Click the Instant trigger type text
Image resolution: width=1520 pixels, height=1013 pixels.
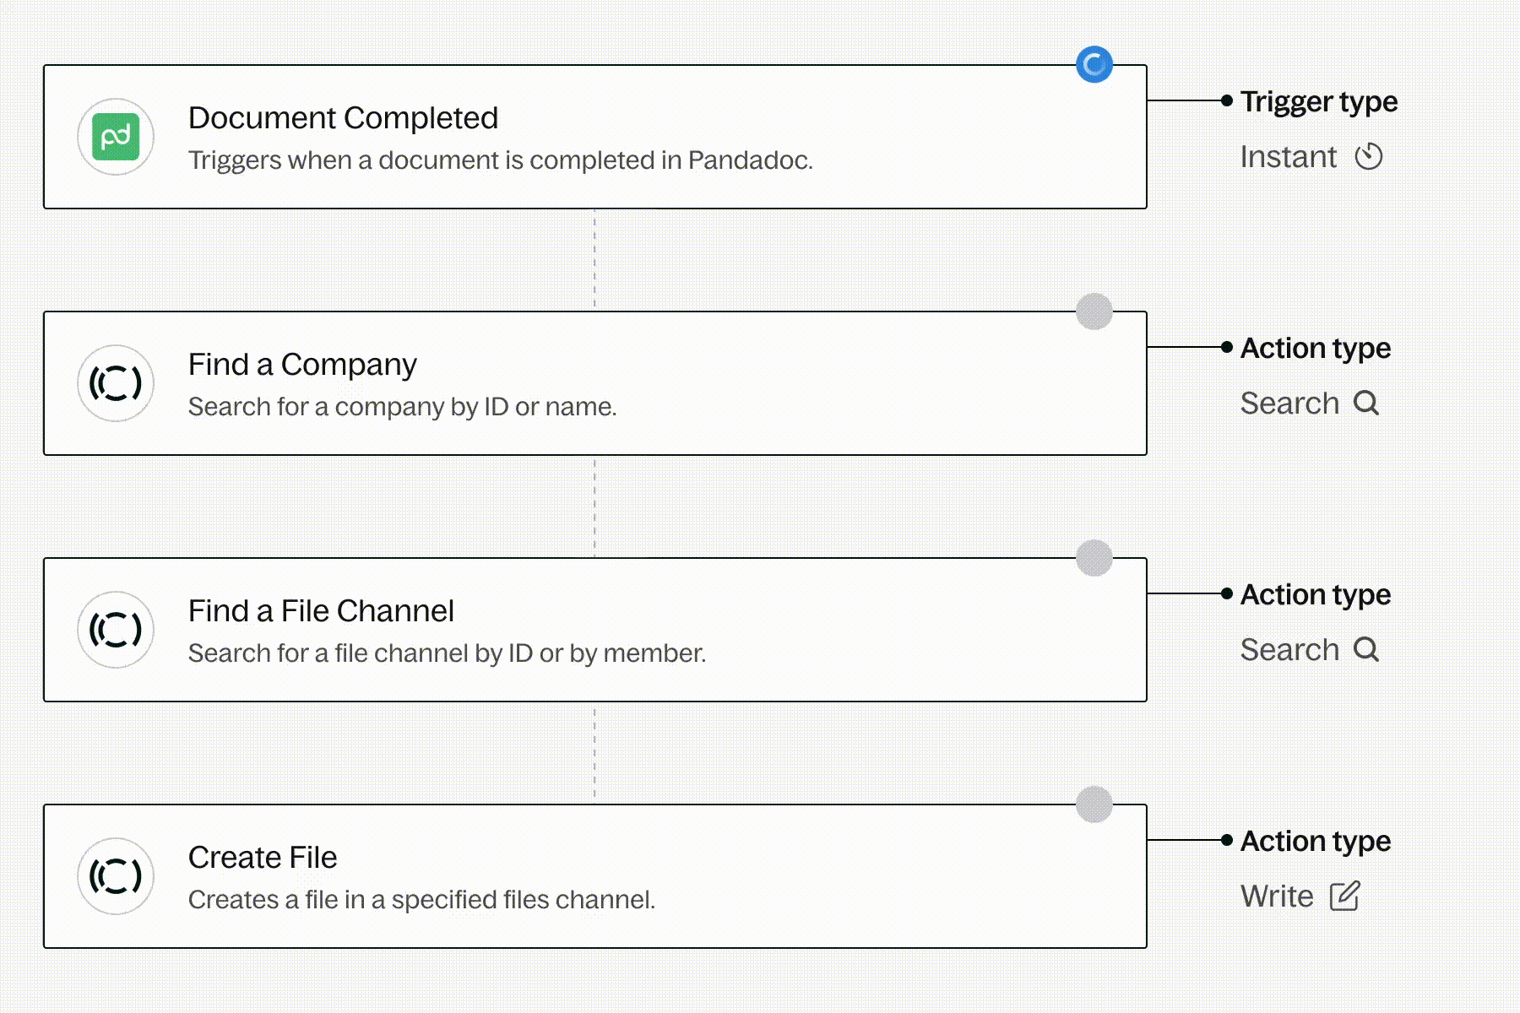[x=1288, y=157]
